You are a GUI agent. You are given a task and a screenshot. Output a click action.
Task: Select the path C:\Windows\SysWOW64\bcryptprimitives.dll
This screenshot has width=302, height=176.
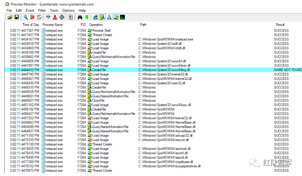point(169,166)
